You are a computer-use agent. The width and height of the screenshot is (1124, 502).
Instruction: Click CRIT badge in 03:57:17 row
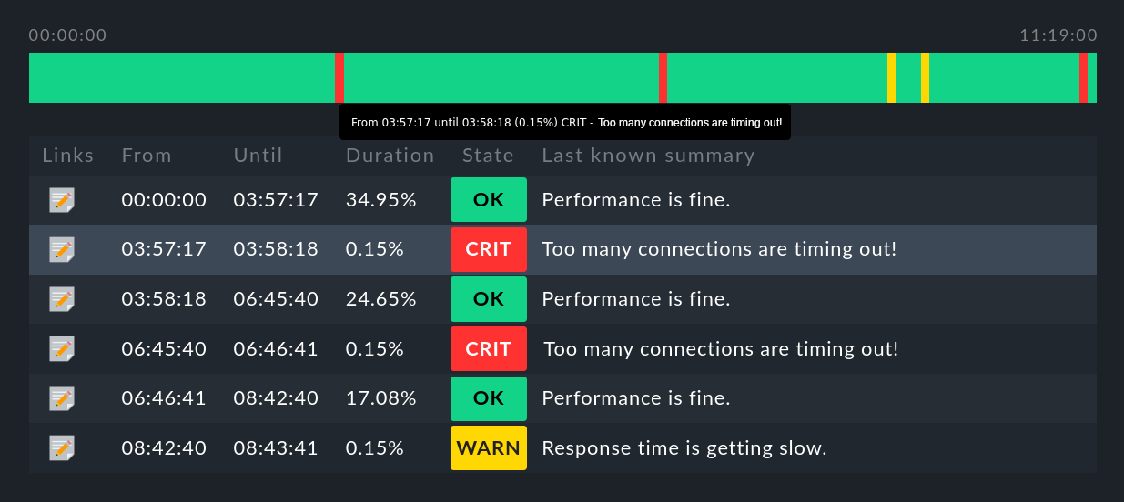489,249
